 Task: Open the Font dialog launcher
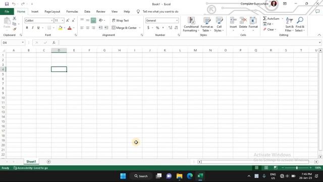click(76, 35)
